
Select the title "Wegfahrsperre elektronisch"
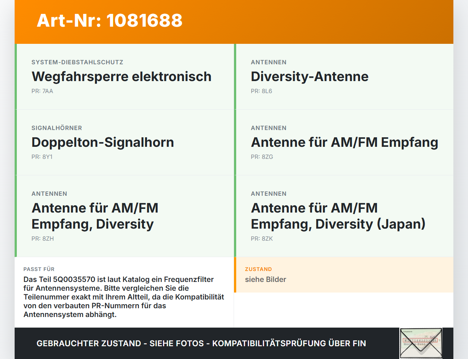point(122,76)
